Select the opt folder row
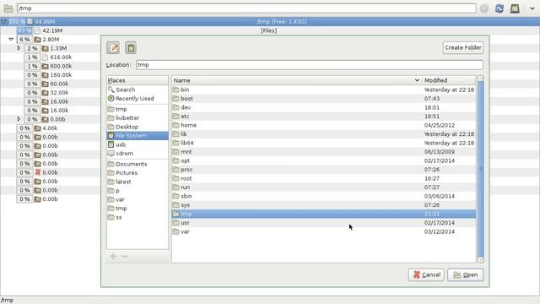The height and width of the screenshot is (304, 540). coord(324,160)
